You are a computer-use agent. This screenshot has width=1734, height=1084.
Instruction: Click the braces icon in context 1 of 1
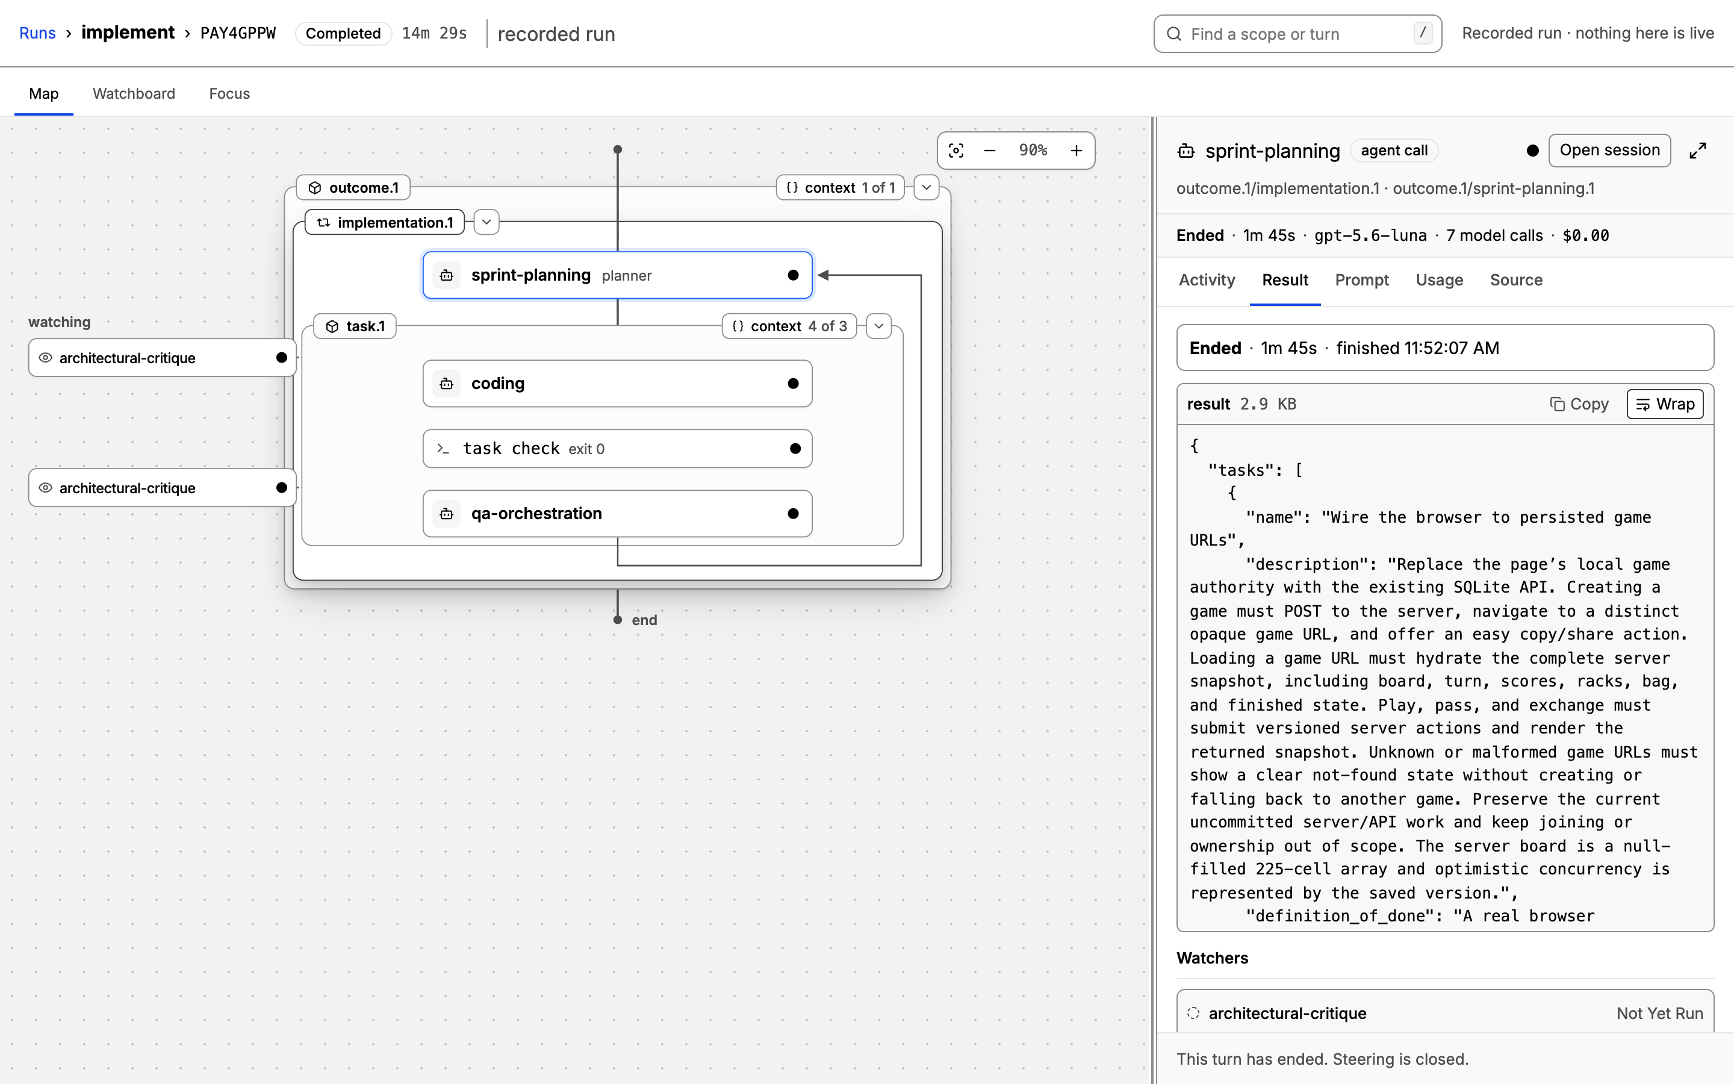point(792,188)
